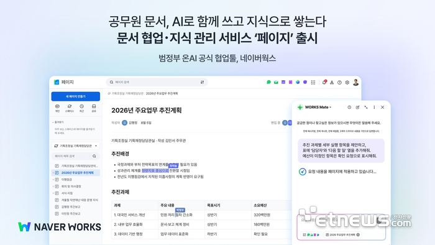Remove the 2026 주요업무 추진계획 chip
435x245 pixels.
(358, 234)
